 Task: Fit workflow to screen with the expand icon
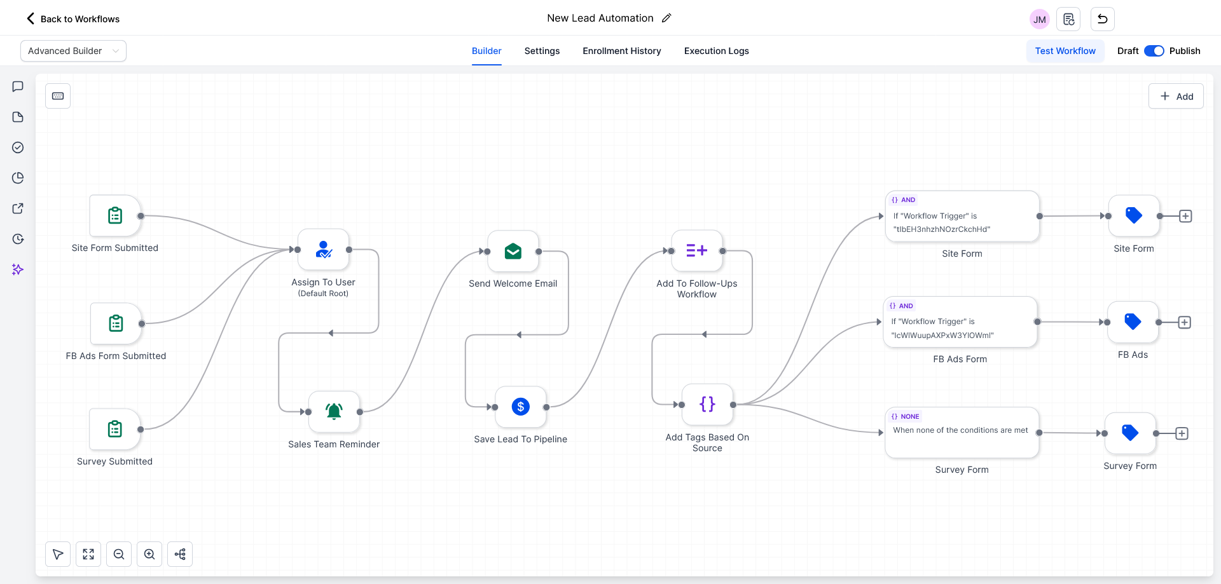[x=88, y=553]
